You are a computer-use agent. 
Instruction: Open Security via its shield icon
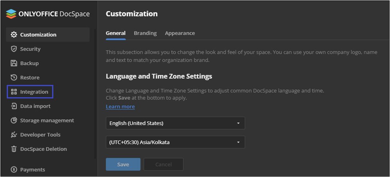coord(14,49)
